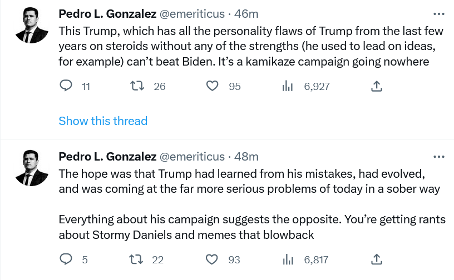Open Pedro L. Gonzalez name on second tweet
Image resolution: width=454 pixels, height=280 pixels.
coord(107,157)
